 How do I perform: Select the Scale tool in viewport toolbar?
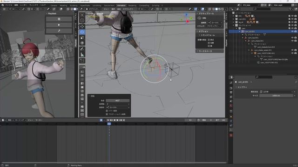point(82,38)
